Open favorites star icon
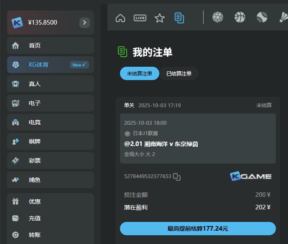Viewport: 288px width, 244px height. tap(160, 18)
